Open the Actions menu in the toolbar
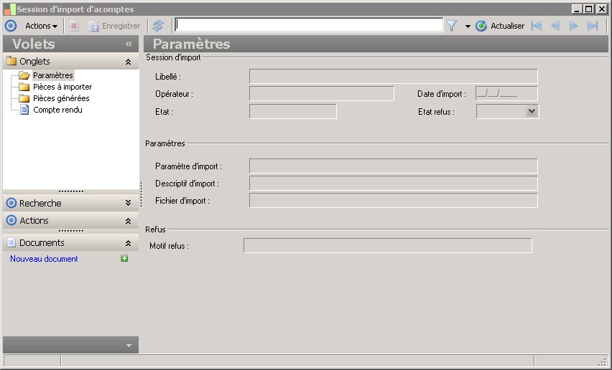 (x=41, y=26)
